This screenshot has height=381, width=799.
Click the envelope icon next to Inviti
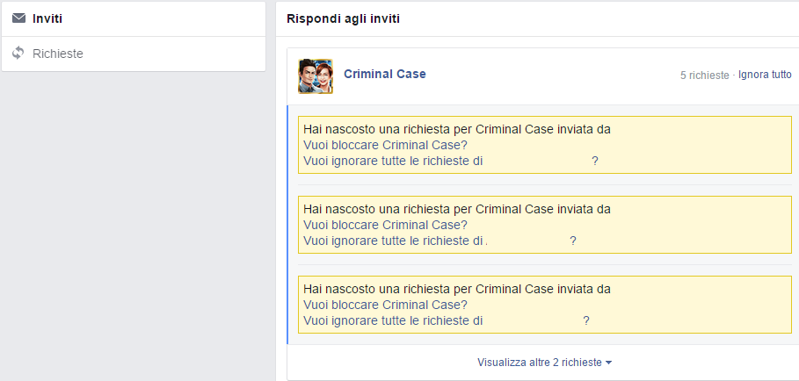(x=18, y=18)
